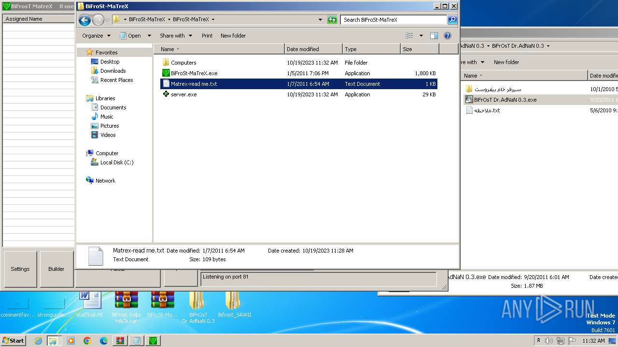
Task: Create a New folder in BiFroSt-MaTreX window
Action: pos(233,36)
